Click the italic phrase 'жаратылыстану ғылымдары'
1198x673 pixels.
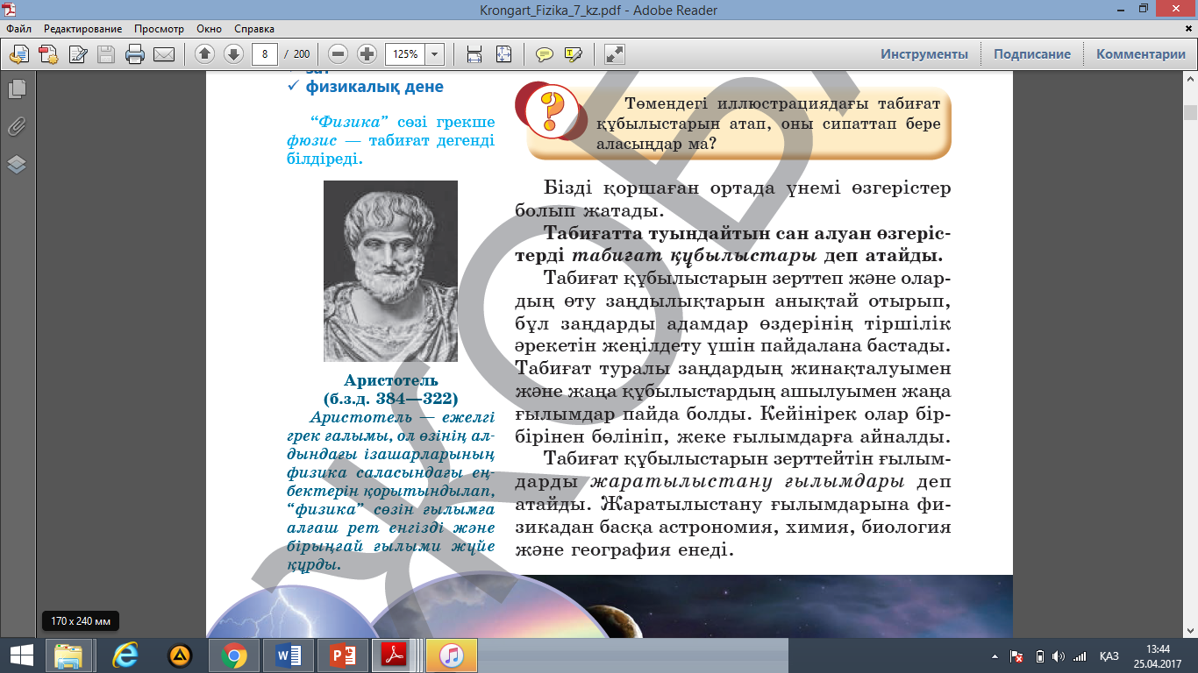[748, 482]
